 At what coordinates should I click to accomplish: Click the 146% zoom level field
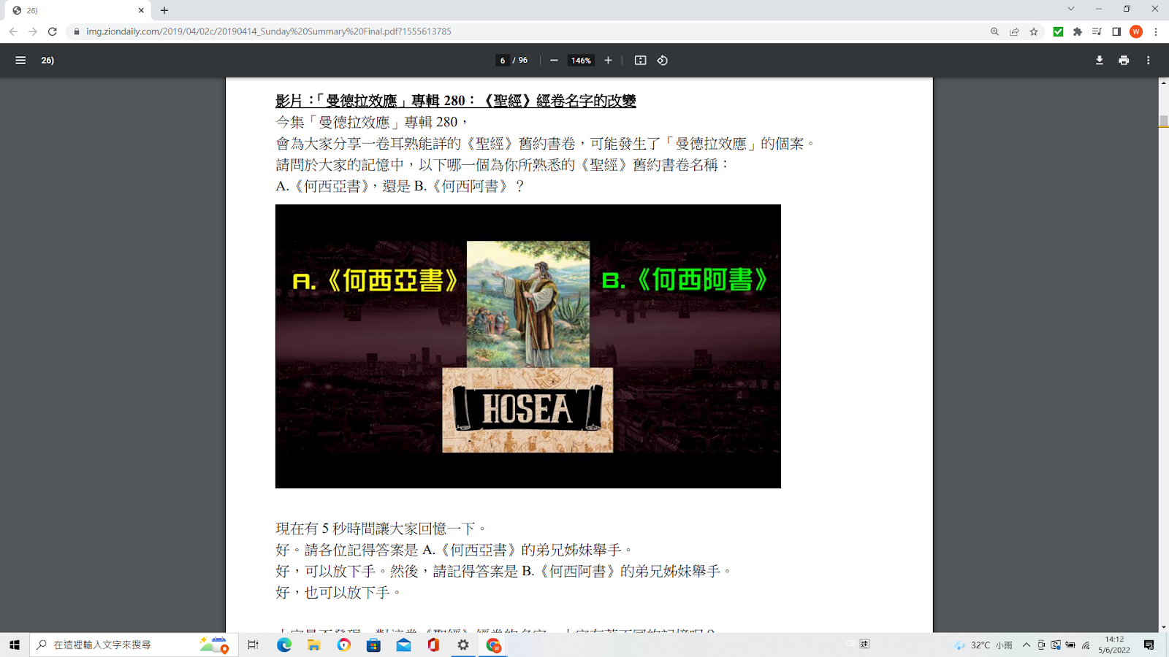point(582,61)
